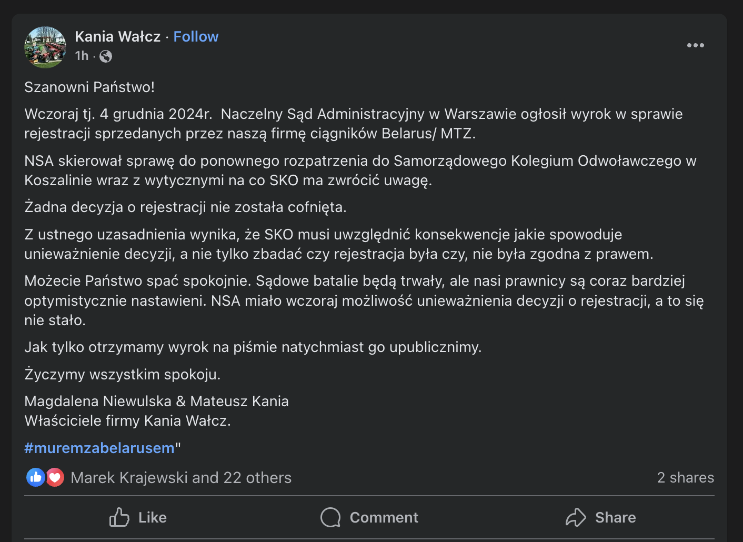Screen dimensions: 743x542
Task: Open the three-dot post options menu
Action: [x=695, y=45]
